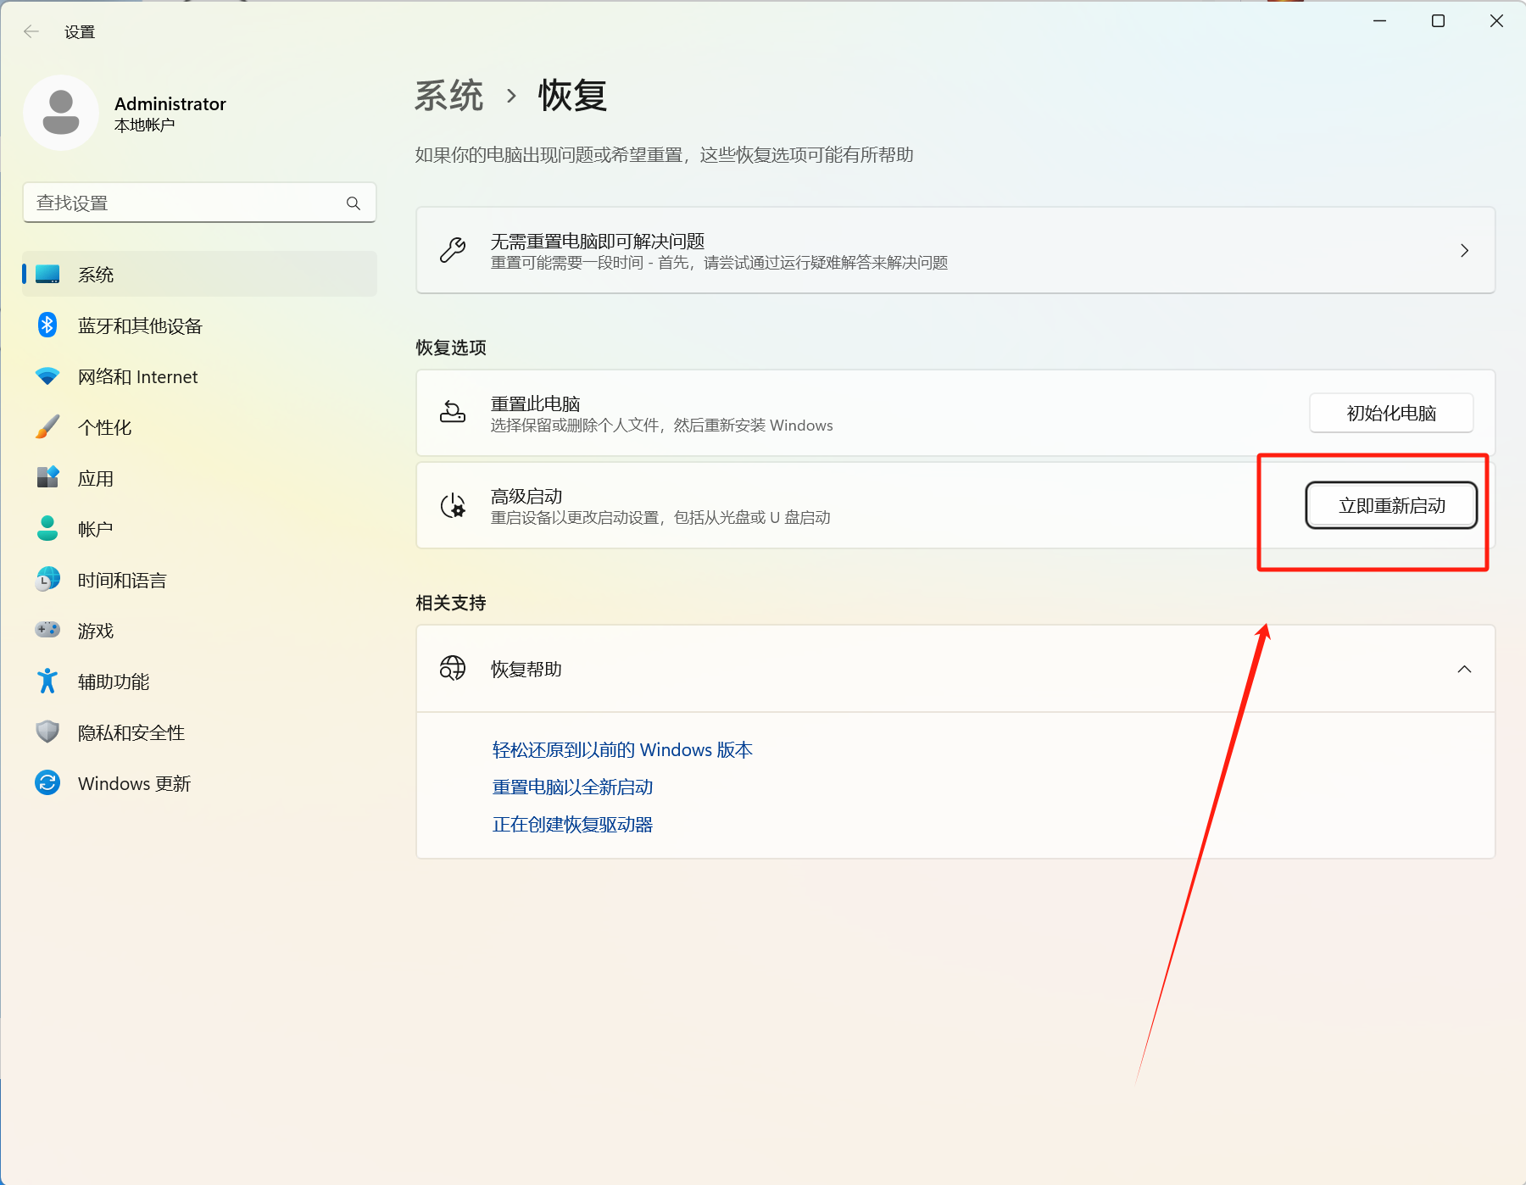Close the 设置 window

point(1497,20)
